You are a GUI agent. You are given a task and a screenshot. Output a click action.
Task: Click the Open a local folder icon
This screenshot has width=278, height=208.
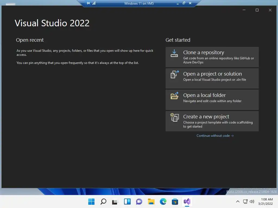175,96
